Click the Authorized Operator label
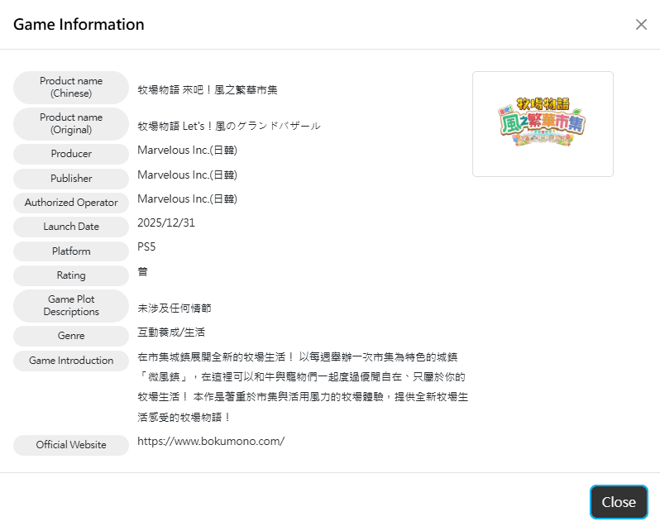This screenshot has width=660, height=531. point(71,203)
